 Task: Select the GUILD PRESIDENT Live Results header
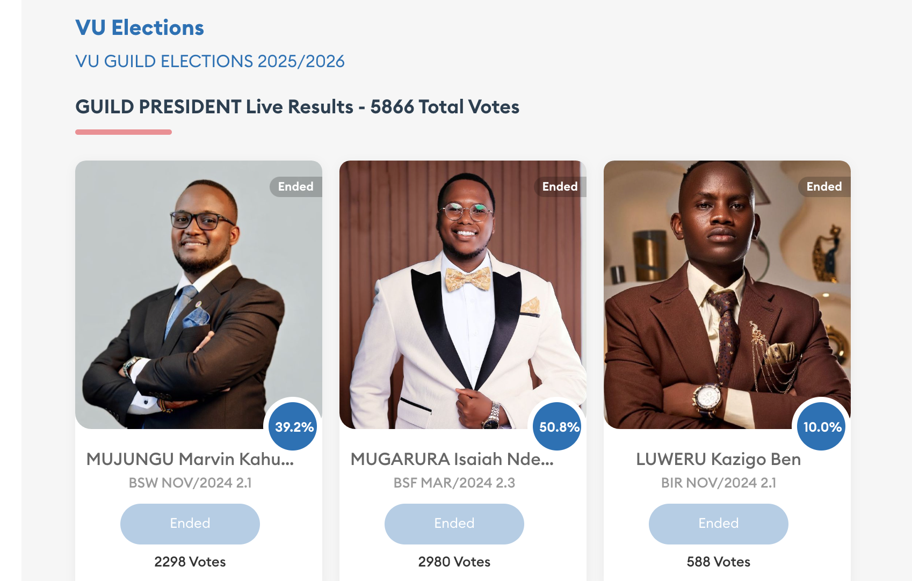point(297,107)
